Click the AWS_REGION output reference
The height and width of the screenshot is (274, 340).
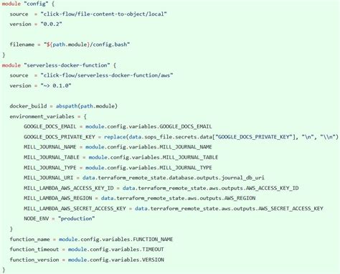240,198
